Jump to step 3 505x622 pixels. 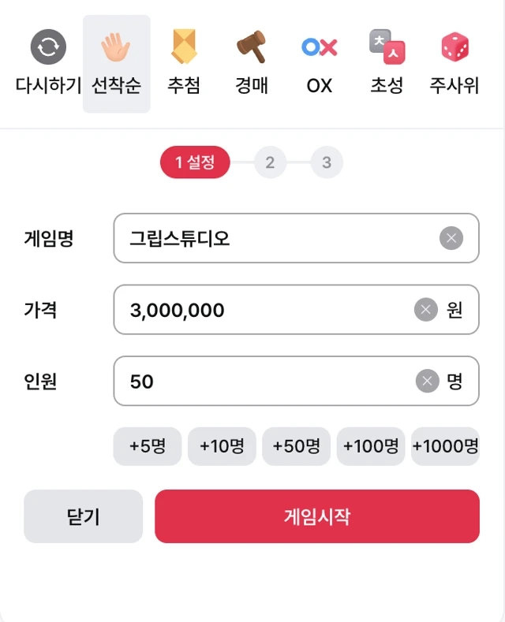327,163
